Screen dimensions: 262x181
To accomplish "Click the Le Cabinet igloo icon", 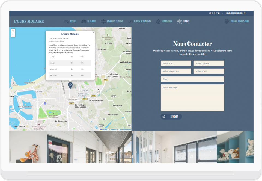I will (84, 21).
